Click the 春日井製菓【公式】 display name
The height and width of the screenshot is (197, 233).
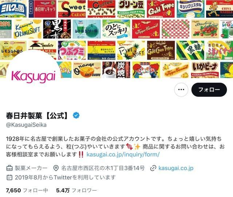tap(37, 116)
